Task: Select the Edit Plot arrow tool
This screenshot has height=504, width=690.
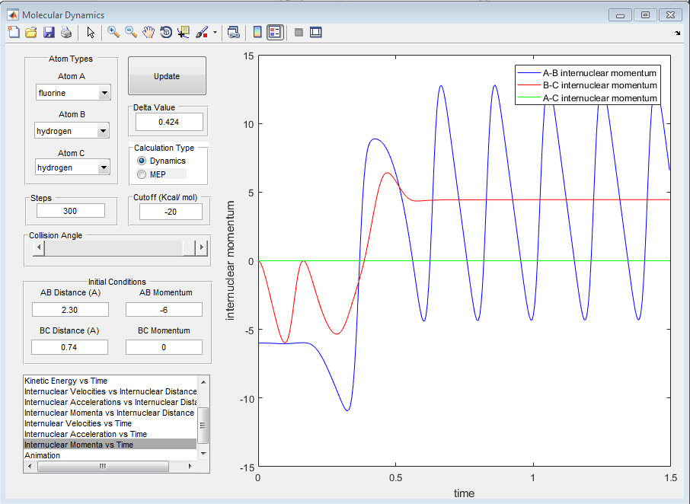Action: click(91, 33)
